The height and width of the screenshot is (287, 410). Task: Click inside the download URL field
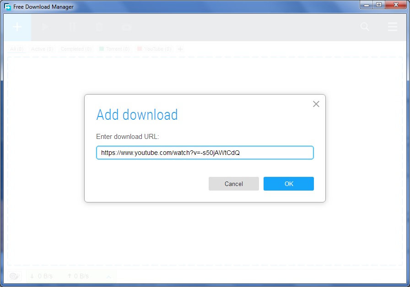click(205, 152)
